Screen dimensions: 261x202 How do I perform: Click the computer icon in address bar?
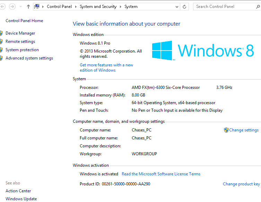(37, 7)
